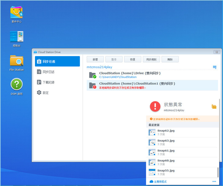Click the error folder icon of CloudStation1 task
The width and height of the screenshot is (223, 186).
tap(92, 85)
